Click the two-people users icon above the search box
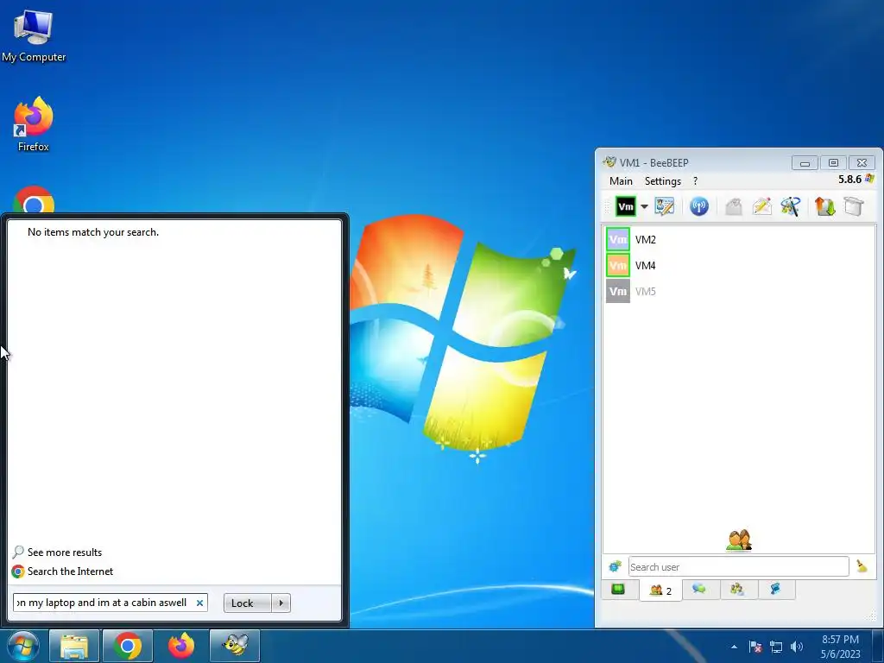This screenshot has height=663, width=884. (739, 540)
